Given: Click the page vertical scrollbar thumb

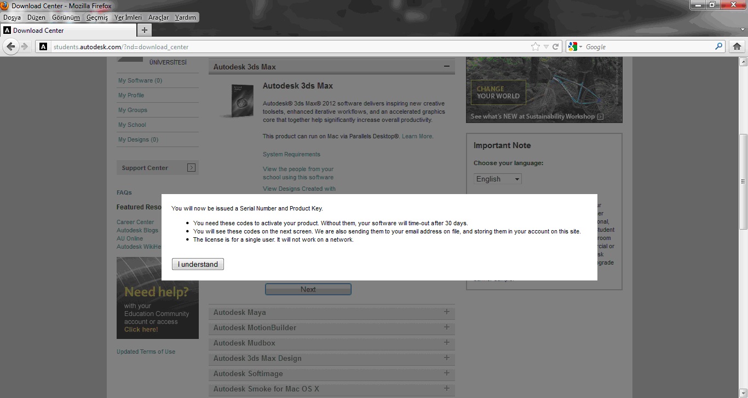Looking at the screenshot, I should tap(743, 182).
